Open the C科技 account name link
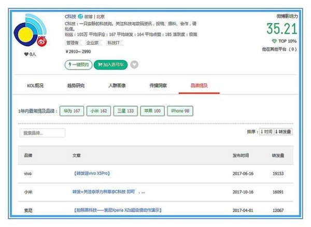Image resolution: width=311 pixels, height=227 pixels. pyautogui.click(x=70, y=17)
